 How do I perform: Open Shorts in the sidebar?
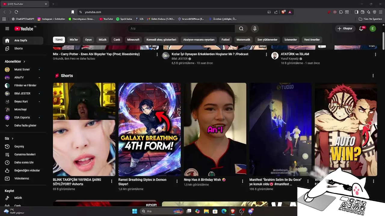click(x=23, y=48)
